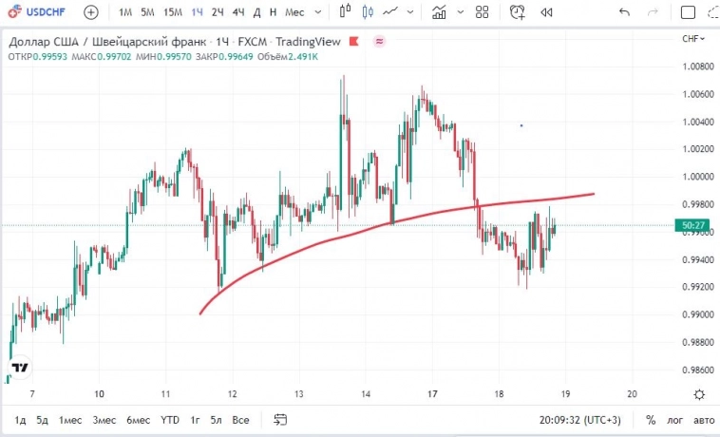Click the add symbol plus icon
Image resolution: width=720 pixels, height=437 pixels.
coord(90,12)
